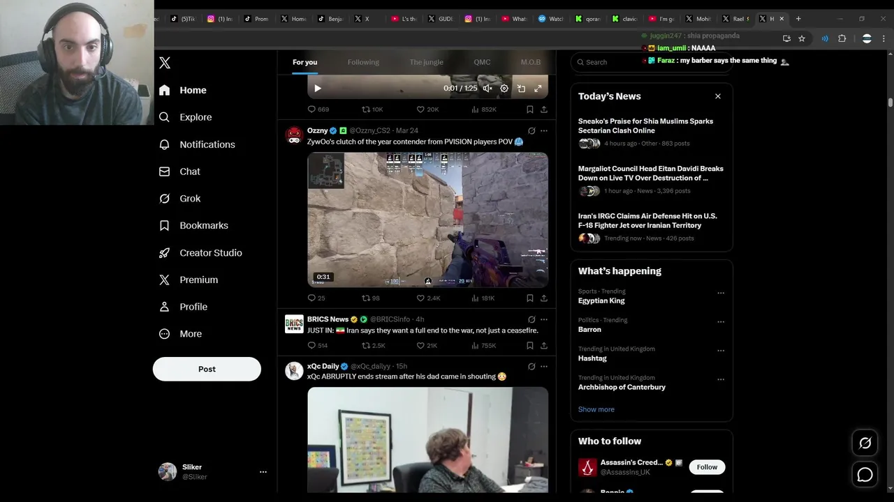Viewport: 894px width, 502px height.
Task: Open a new browser tab
Action: pos(798,19)
